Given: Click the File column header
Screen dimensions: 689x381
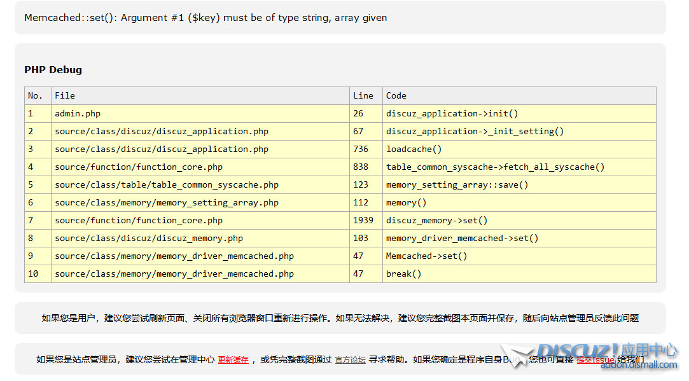Looking at the screenshot, I should pos(65,96).
